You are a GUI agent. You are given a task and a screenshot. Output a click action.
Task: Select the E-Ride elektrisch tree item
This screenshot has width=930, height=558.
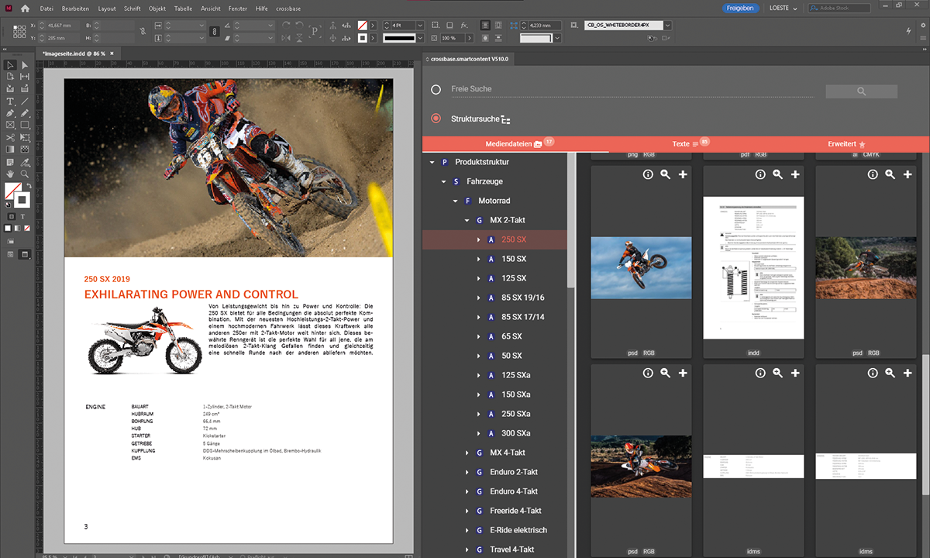[x=518, y=530]
